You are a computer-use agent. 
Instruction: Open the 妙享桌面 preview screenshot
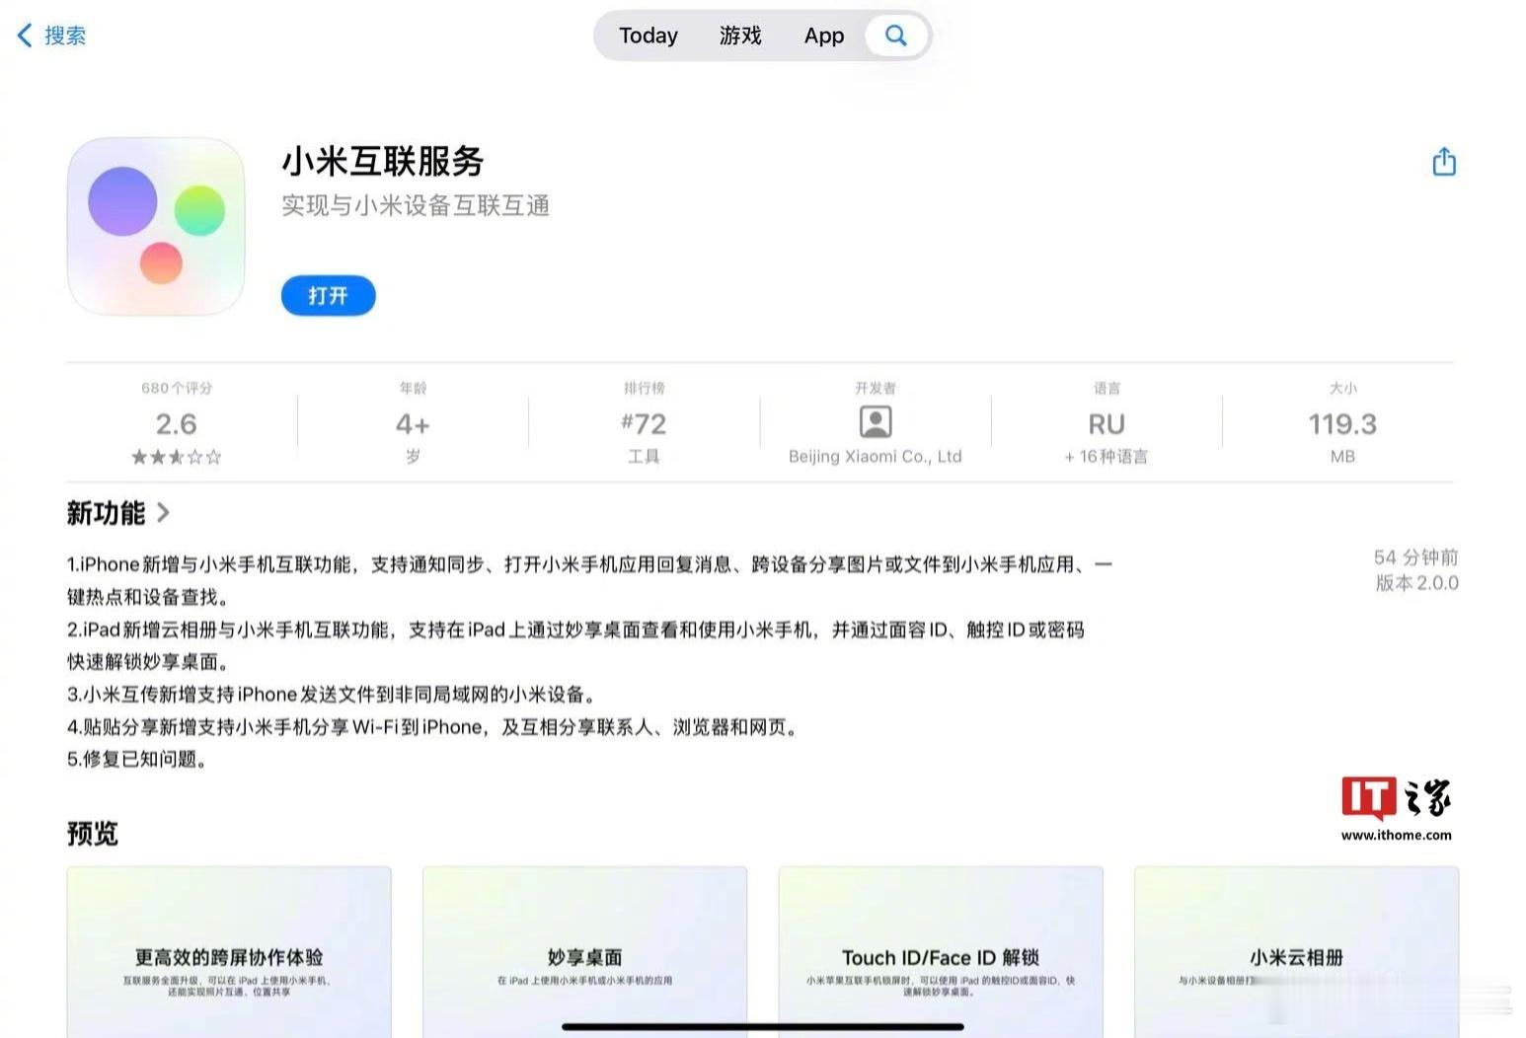pyautogui.click(x=584, y=951)
